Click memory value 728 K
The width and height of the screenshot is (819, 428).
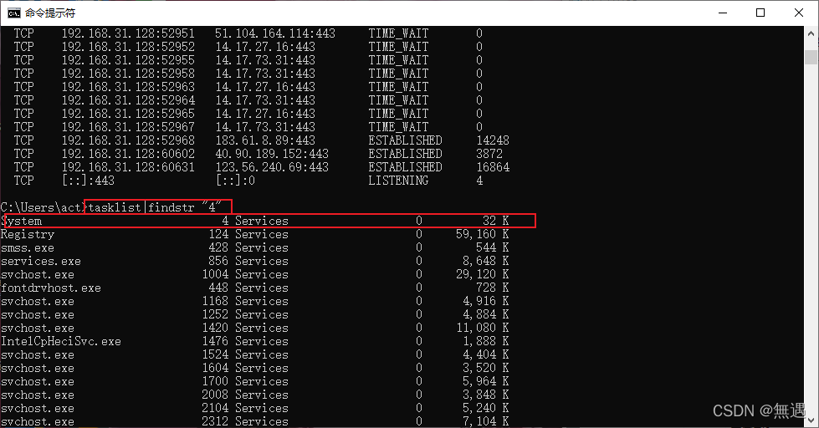(492, 288)
